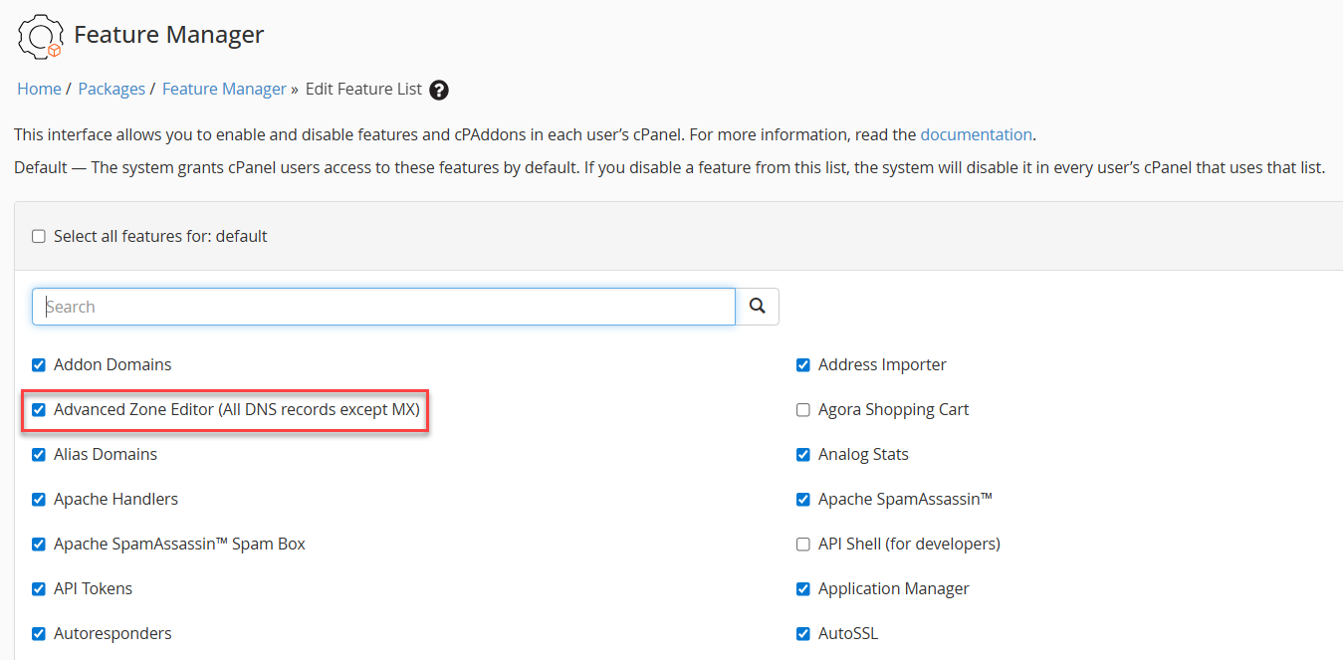
Task: Enable the API Shell (for developers) checkbox
Action: [x=803, y=544]
